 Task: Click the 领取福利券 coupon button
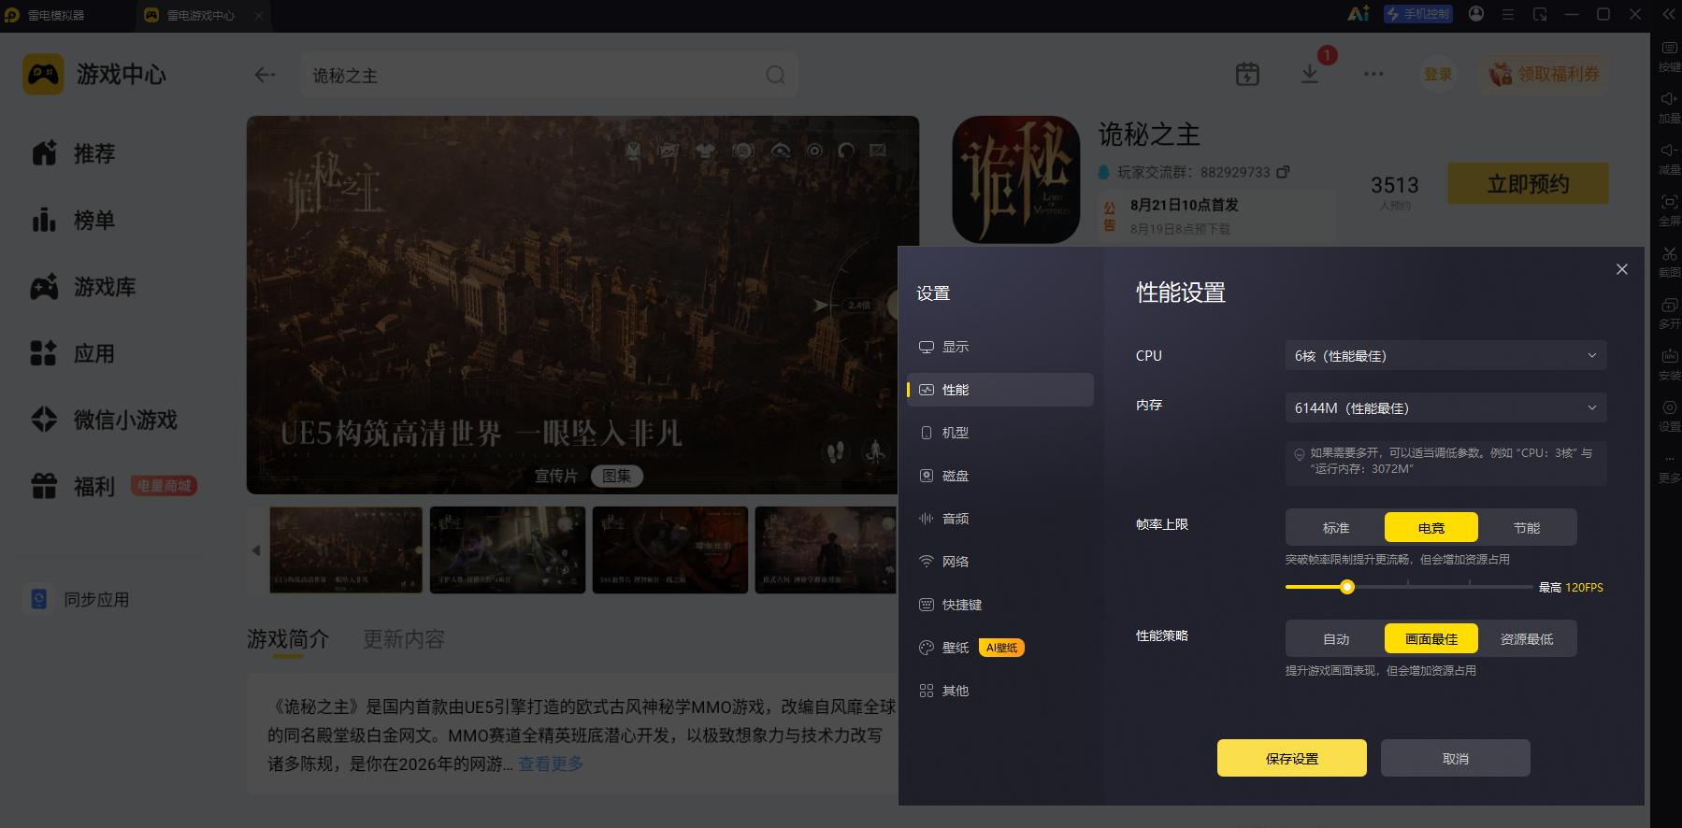click(x=1545, y=74)
